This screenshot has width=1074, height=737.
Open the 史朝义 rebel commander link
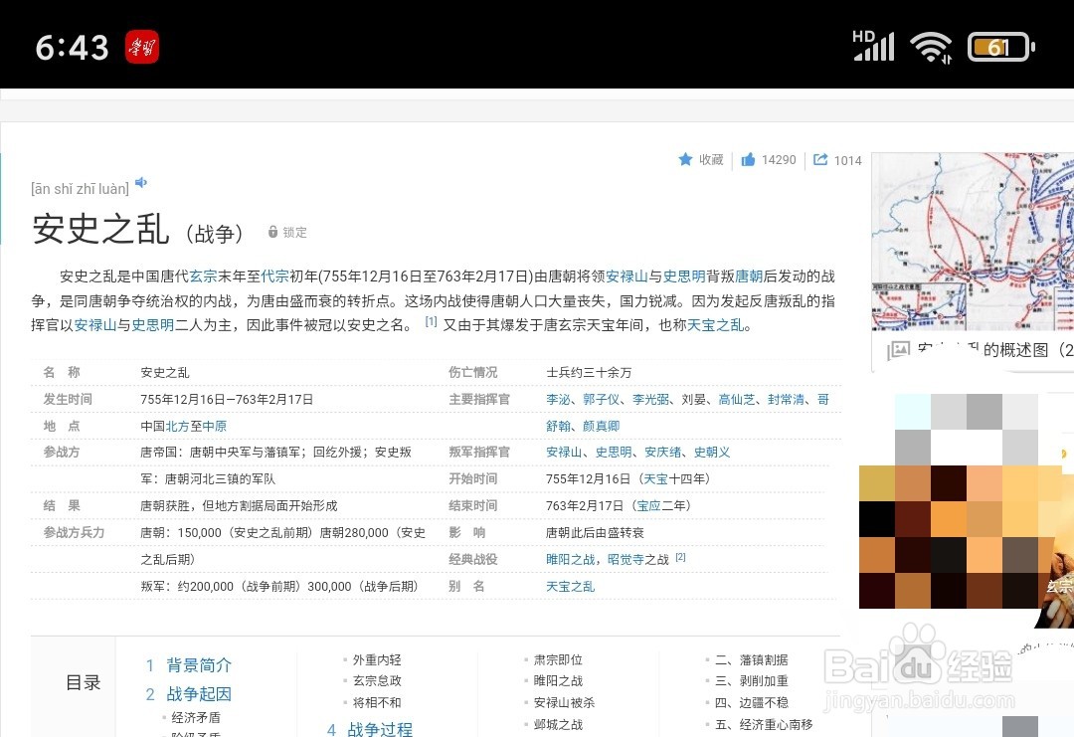coord(712,453)
